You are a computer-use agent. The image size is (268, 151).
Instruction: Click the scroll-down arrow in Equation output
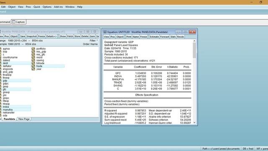pos(194,122)
